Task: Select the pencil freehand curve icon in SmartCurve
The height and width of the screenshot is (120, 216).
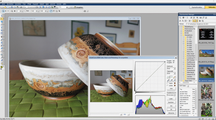Action: click(174, 77)
